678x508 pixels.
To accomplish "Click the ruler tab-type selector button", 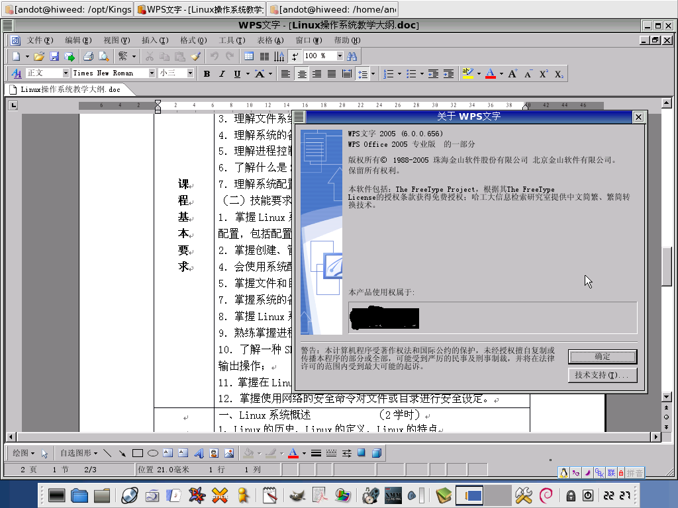I will coord(13,105).
